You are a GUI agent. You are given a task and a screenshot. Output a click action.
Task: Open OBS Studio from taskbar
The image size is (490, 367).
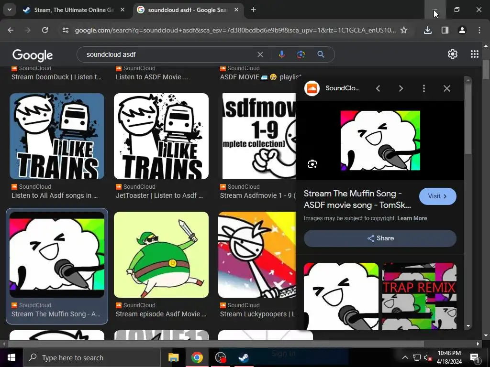tap(221, 357)
